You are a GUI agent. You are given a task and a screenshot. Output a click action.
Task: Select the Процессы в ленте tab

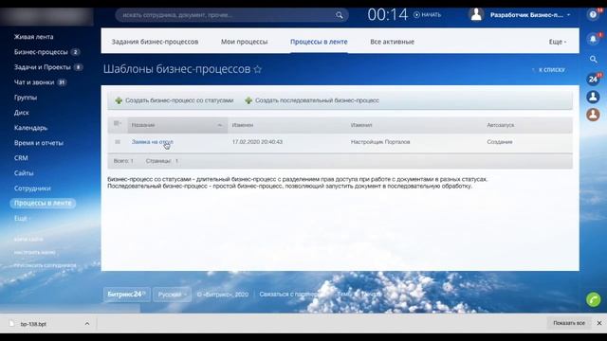tap(319, 42)
